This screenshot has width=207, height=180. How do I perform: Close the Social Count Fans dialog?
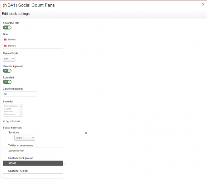(x=203, y=5)
